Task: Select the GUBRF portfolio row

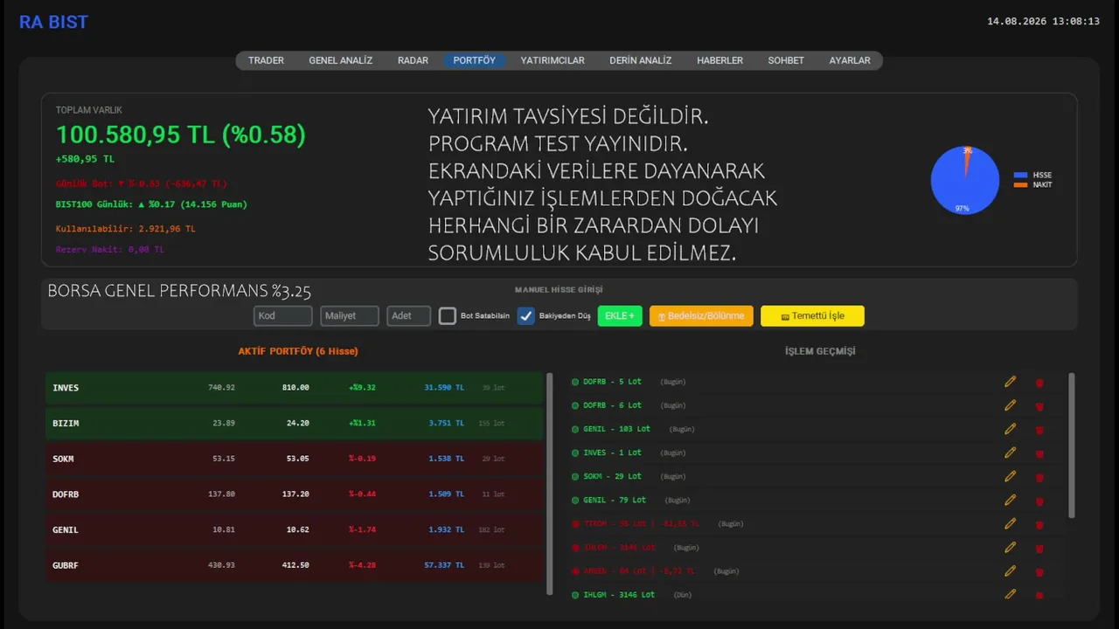Action: pyautogui.click(x=295, y=565)
